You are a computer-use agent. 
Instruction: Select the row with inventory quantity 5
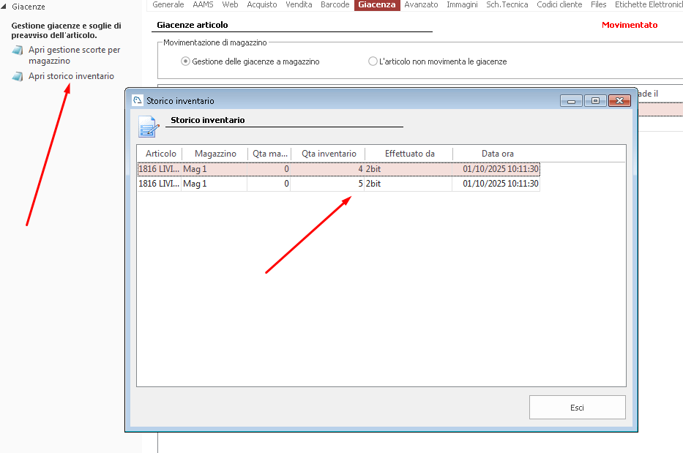coord(337,184)
